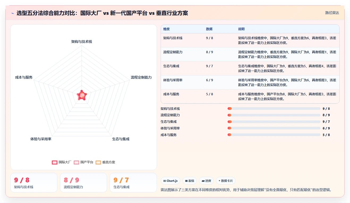
Task: Click the 体验与采用率 description text in table
Action: click(287, 82)
